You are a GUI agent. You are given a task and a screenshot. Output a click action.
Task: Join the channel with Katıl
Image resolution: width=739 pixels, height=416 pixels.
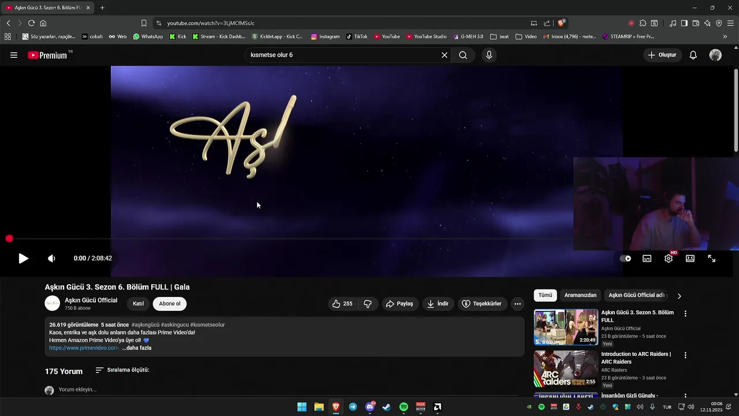pyautogui.click(x=139, y=303)
